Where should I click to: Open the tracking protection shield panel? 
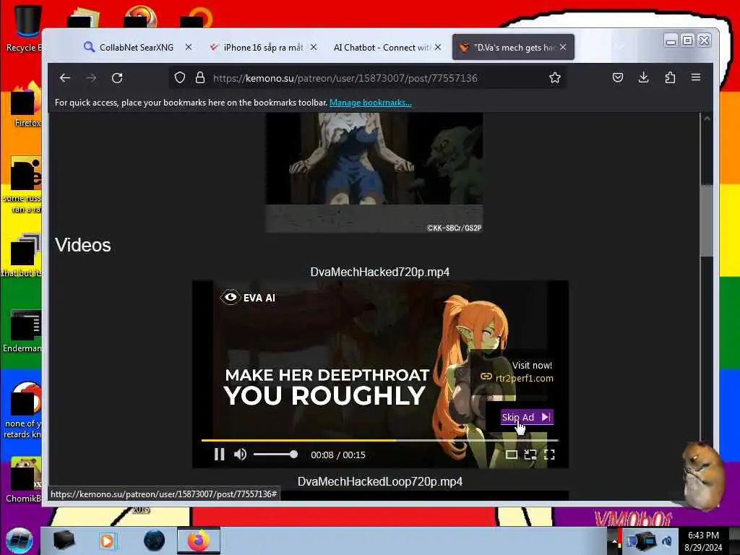click(x=180, y=78)
